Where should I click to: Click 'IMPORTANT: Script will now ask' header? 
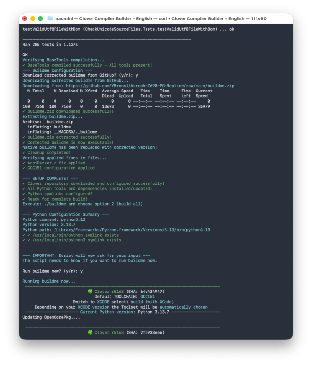pyautogui.click(x=86, y=255)
